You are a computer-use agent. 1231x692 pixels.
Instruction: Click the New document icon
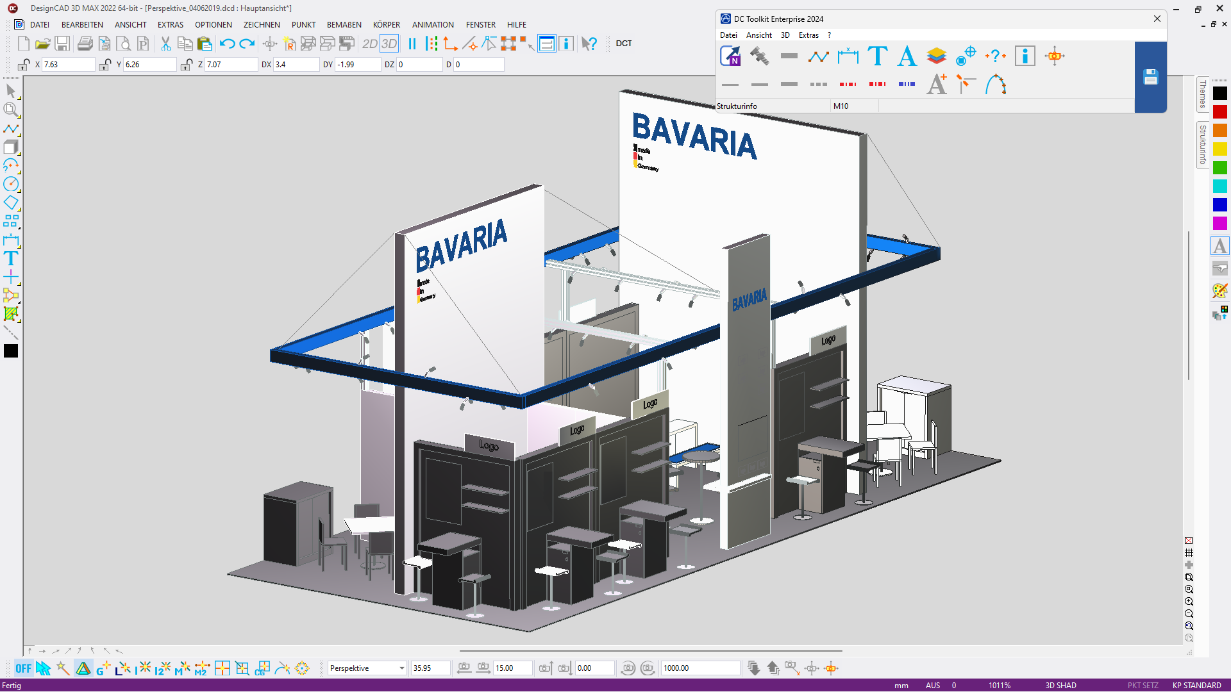pyautogui.click(x=24, y=44)
